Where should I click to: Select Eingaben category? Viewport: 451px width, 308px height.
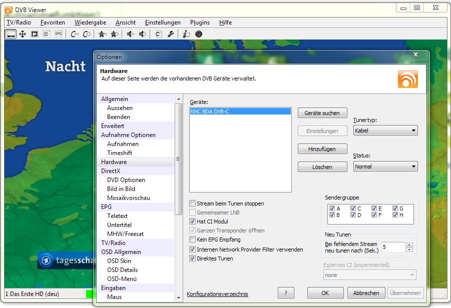[x=136, y=287]
